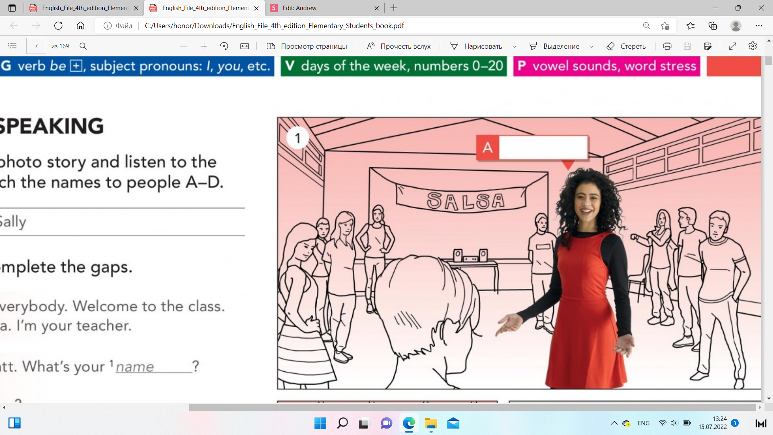
Task: Click the PDF search magnifier icon
Action: click(83, 46)
